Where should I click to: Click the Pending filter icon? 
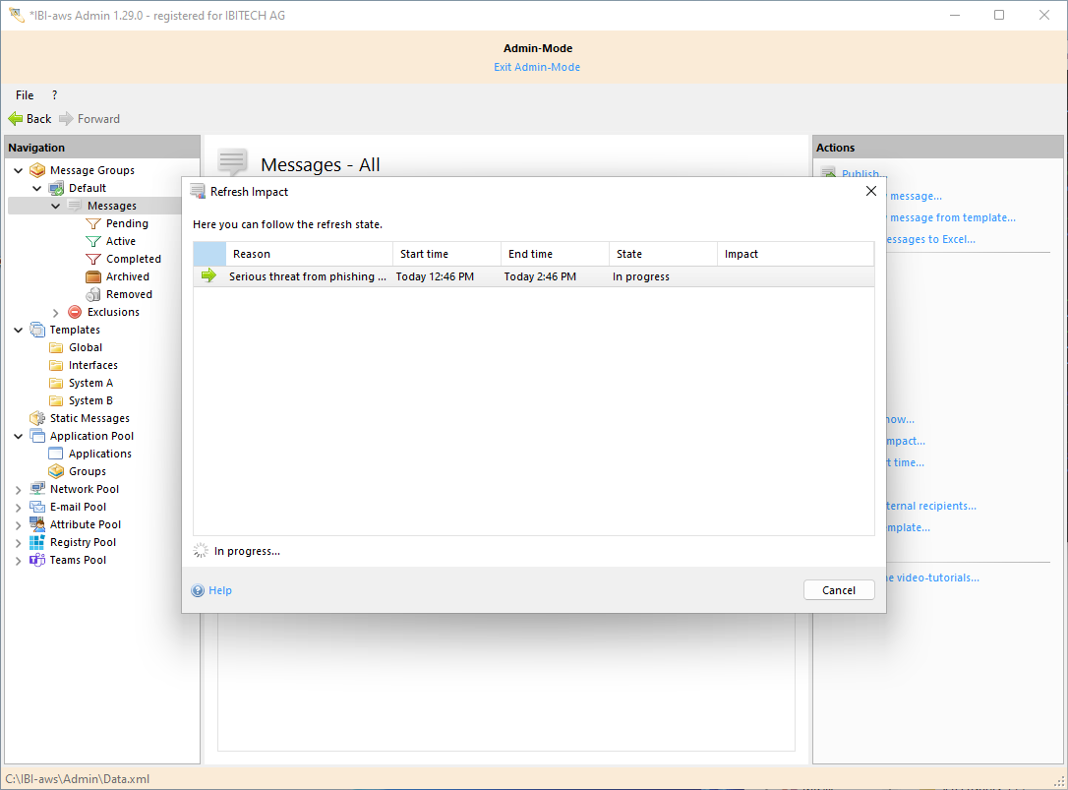[93, 223]
